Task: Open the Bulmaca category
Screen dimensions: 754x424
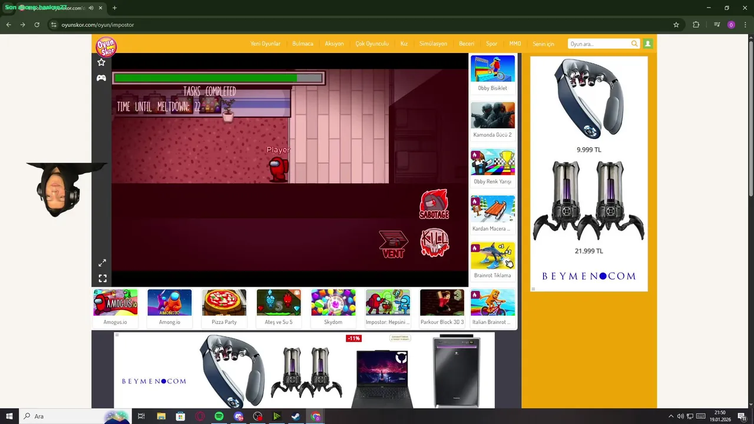Action: point(303,44)
